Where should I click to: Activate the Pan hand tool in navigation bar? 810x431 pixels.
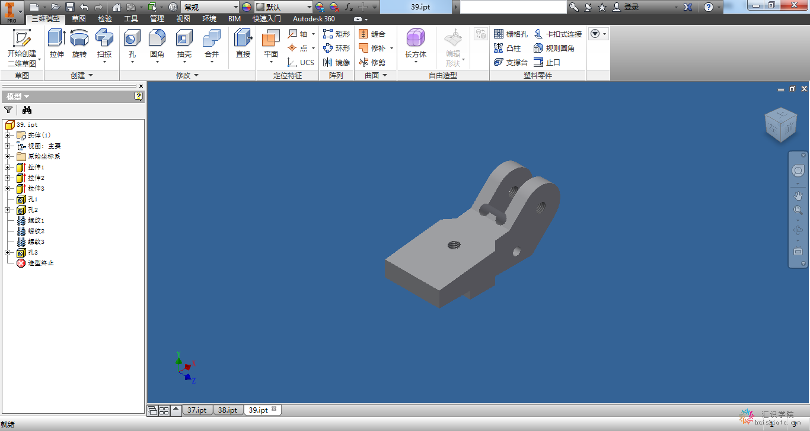798,195
